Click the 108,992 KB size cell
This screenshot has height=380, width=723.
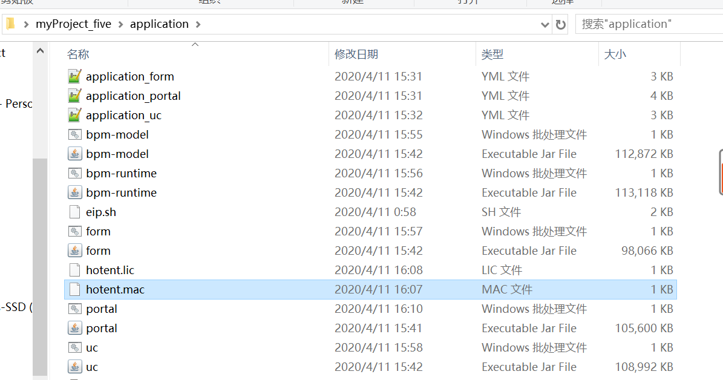coord(644,367)
